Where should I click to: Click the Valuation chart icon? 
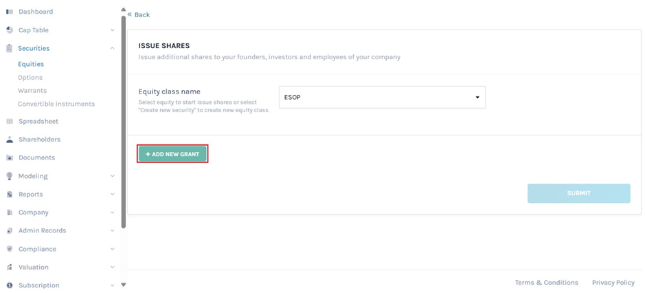tap(10, 267)
